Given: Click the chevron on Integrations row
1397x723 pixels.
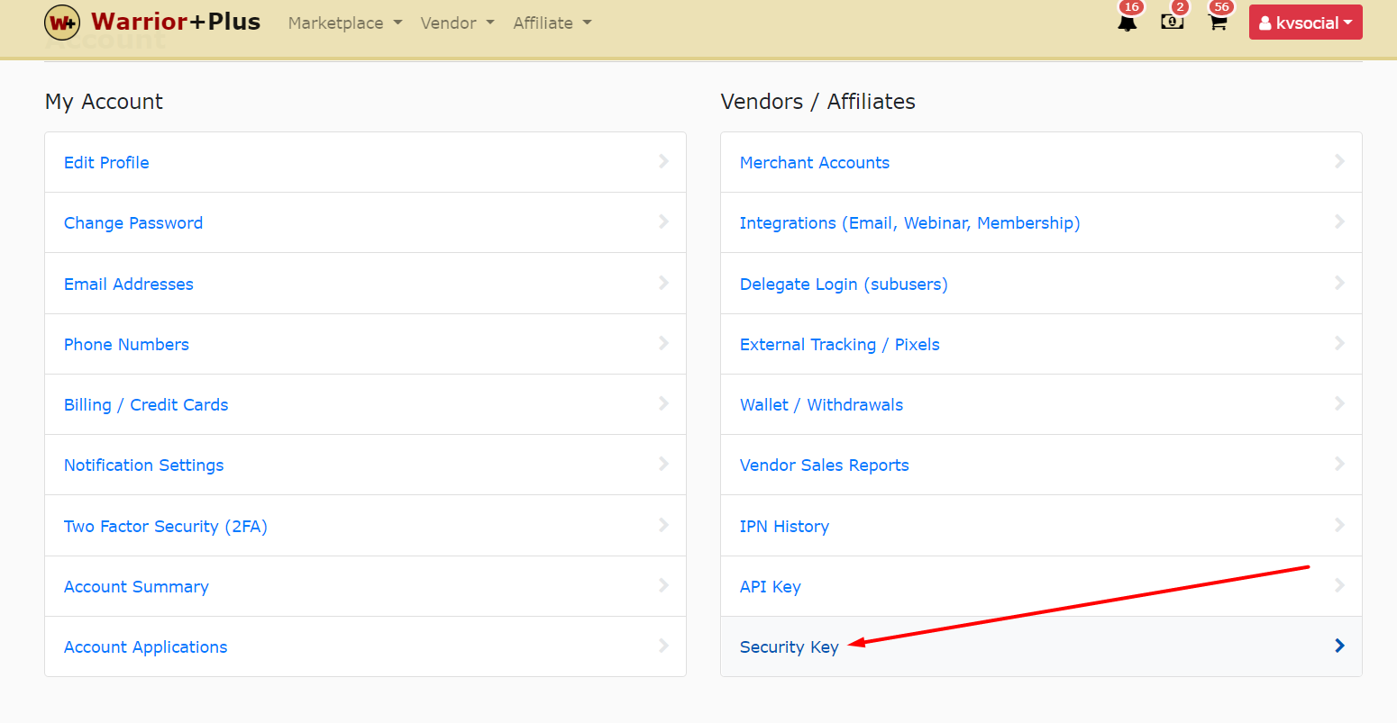Looking at the screenshot, I should pos(1339,221).
